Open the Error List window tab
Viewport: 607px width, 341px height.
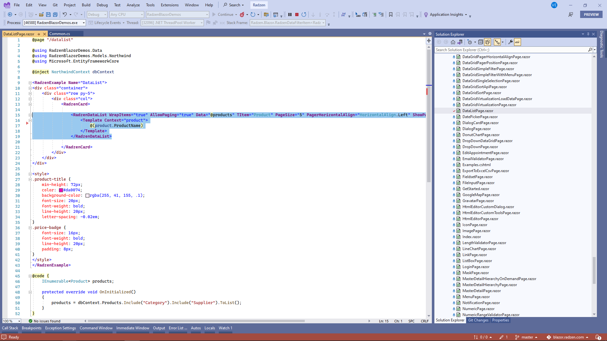(x=178, y=328)
